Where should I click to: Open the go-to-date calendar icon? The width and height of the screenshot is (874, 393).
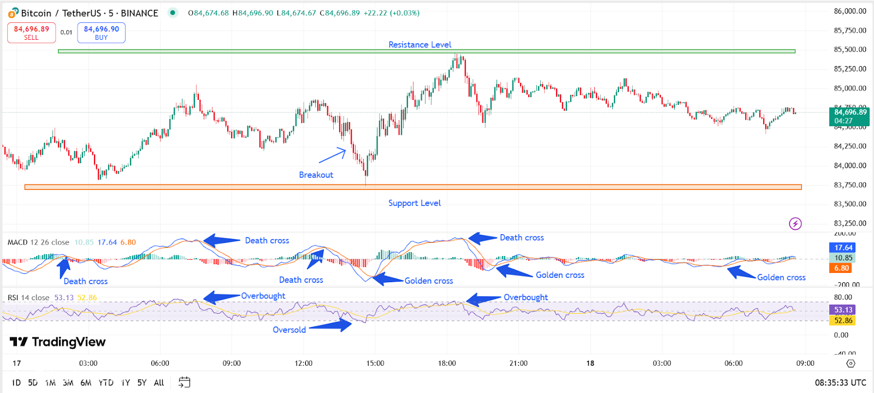(185, 382)
